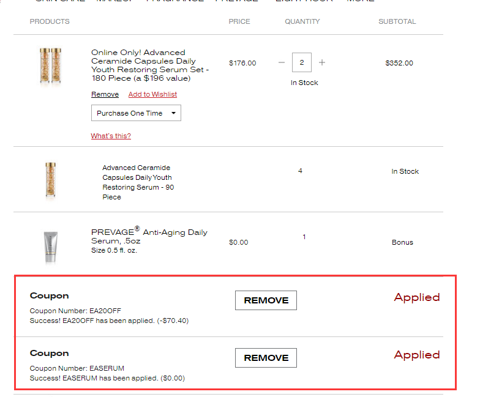Click the Applied status for EASERUM coupon
The width and height of the screenshot is (480, 397).
[x=417, y=355]
